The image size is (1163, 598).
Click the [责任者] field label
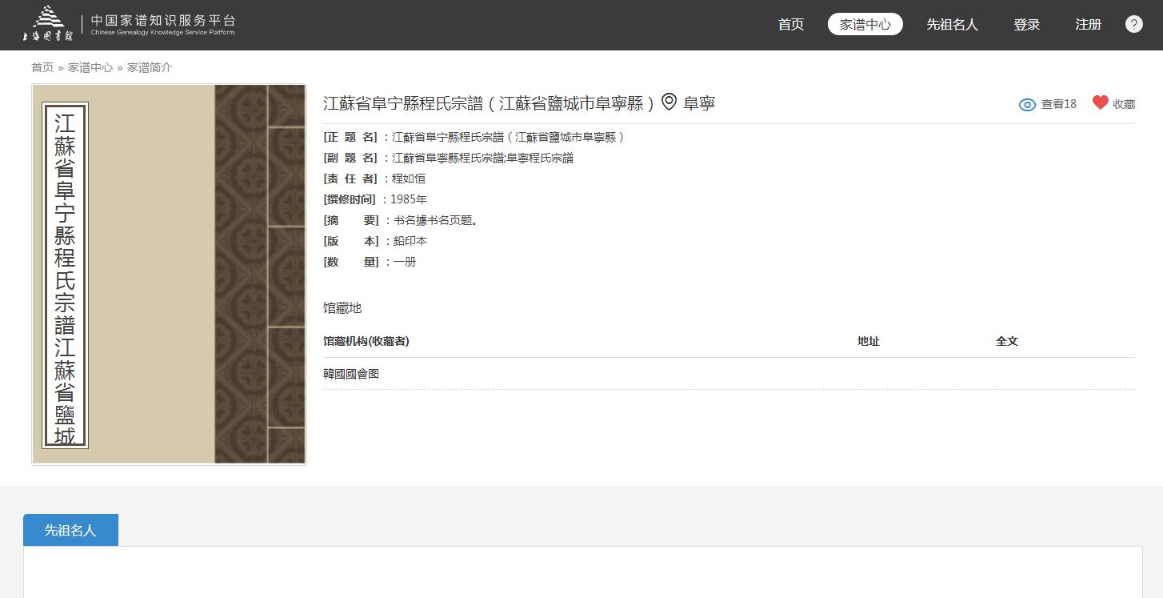[351, 179]
